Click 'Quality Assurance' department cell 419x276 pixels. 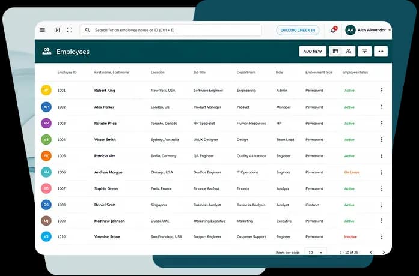pyautogui.click(x=251, y=156)
